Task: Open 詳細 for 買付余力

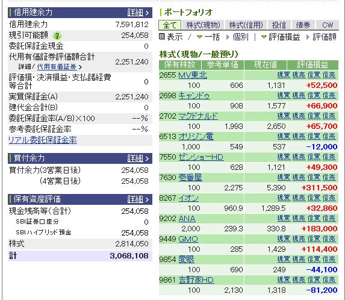Action: pos(138,158)
